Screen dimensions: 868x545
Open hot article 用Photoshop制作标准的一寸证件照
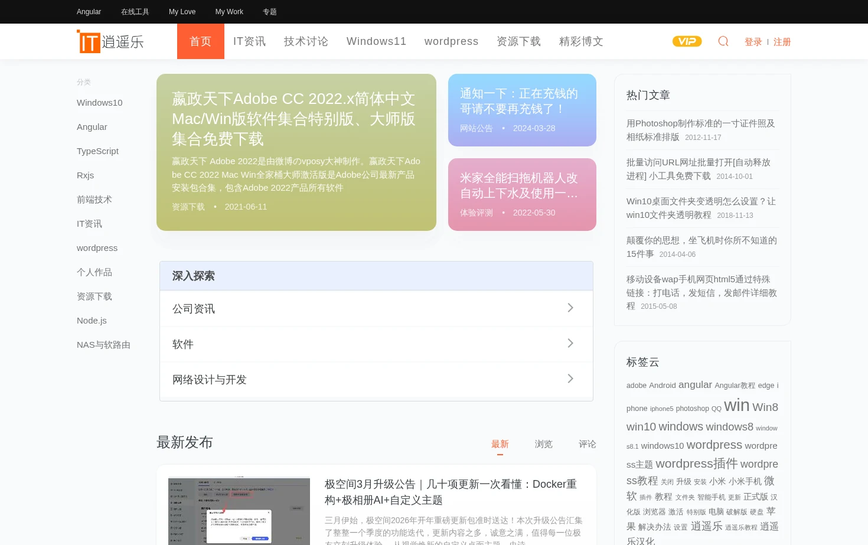click(701, 130)
